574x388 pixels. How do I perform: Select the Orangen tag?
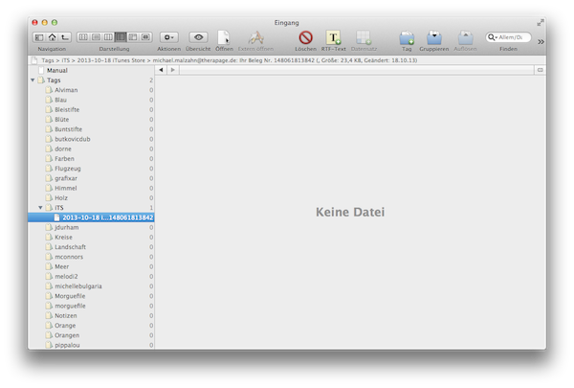(x=91, y=335)
